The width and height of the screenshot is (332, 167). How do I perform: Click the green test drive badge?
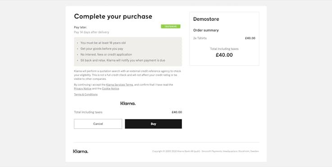pyautogui.click(x=171, y=26)
